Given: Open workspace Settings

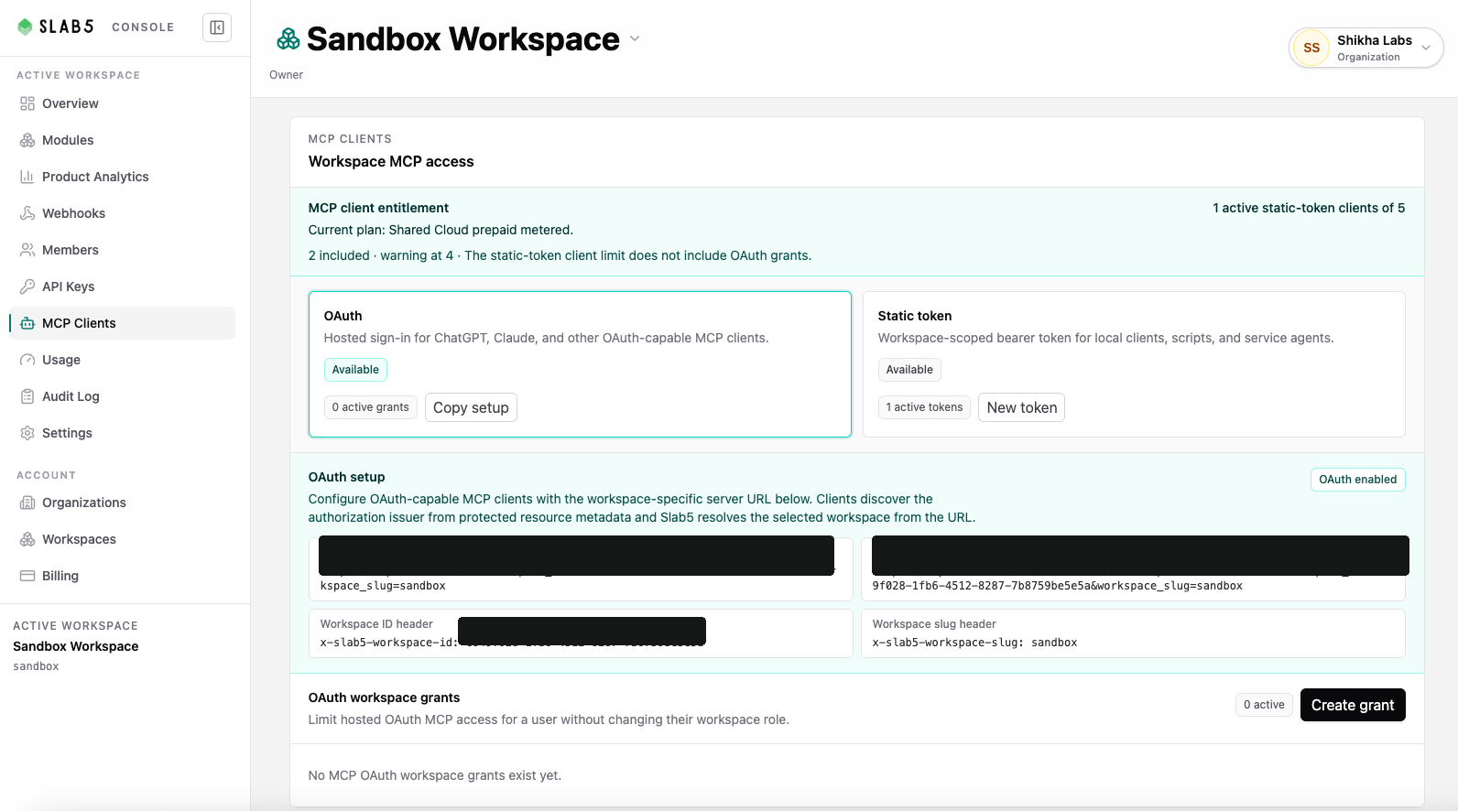Looking at the screenshot, I should (123, 433).
